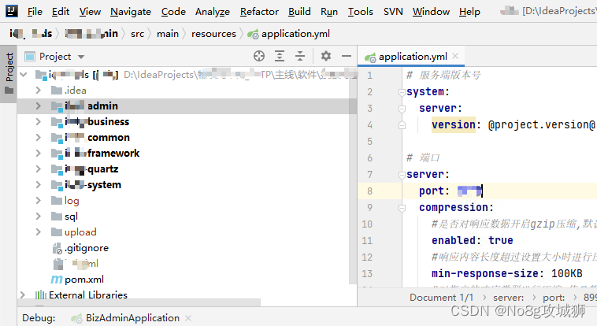The height and width of the screenshot is (326, 597).
Task: Expand the log folder
Action: click(x=38, y=201)
